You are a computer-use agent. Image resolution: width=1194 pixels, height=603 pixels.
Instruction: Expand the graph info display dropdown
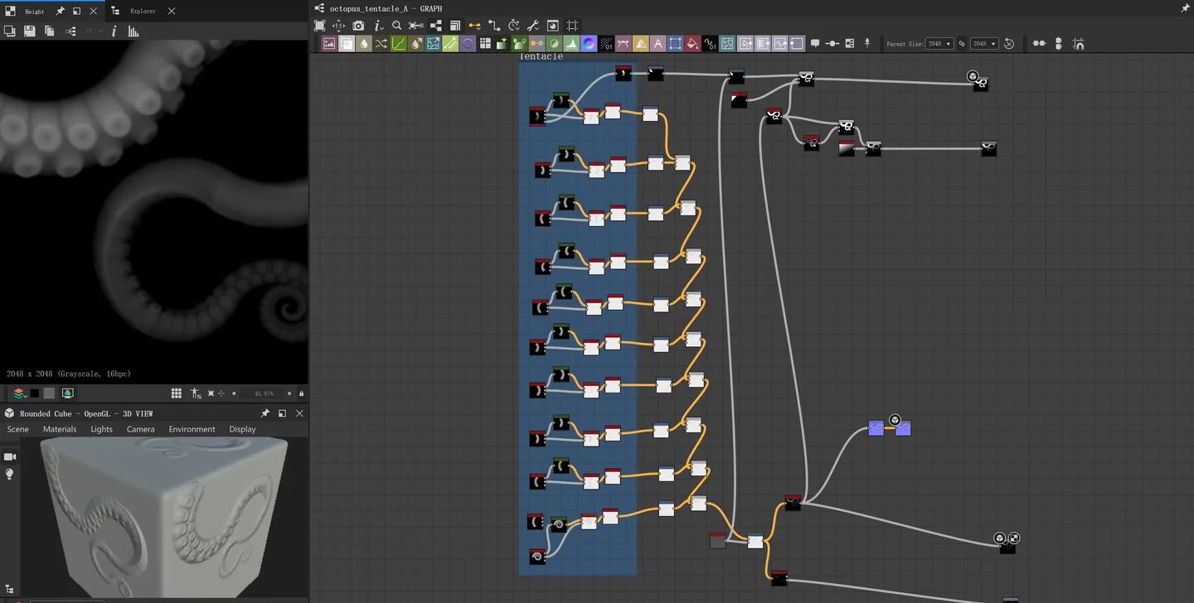pyautogui.click(x=378, y=26)
